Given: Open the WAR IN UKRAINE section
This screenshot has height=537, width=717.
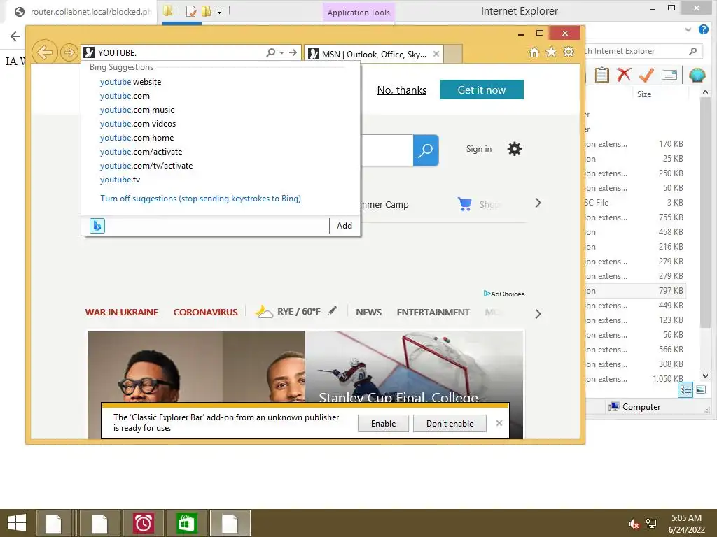Looking at the screenshot, I should point(122,313).
